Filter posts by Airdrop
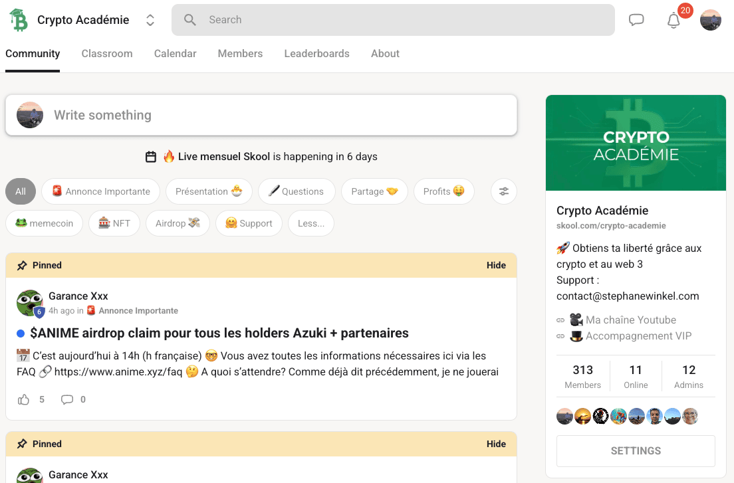 (178, 223)
